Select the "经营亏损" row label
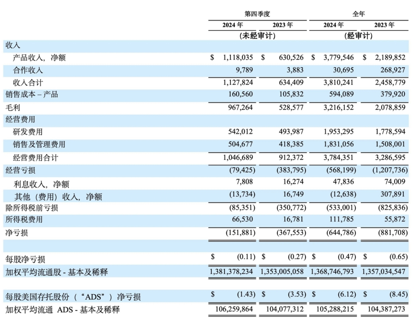Image resolution: width=414 pixels, height=324 pixels. click(x=20, y=170)
